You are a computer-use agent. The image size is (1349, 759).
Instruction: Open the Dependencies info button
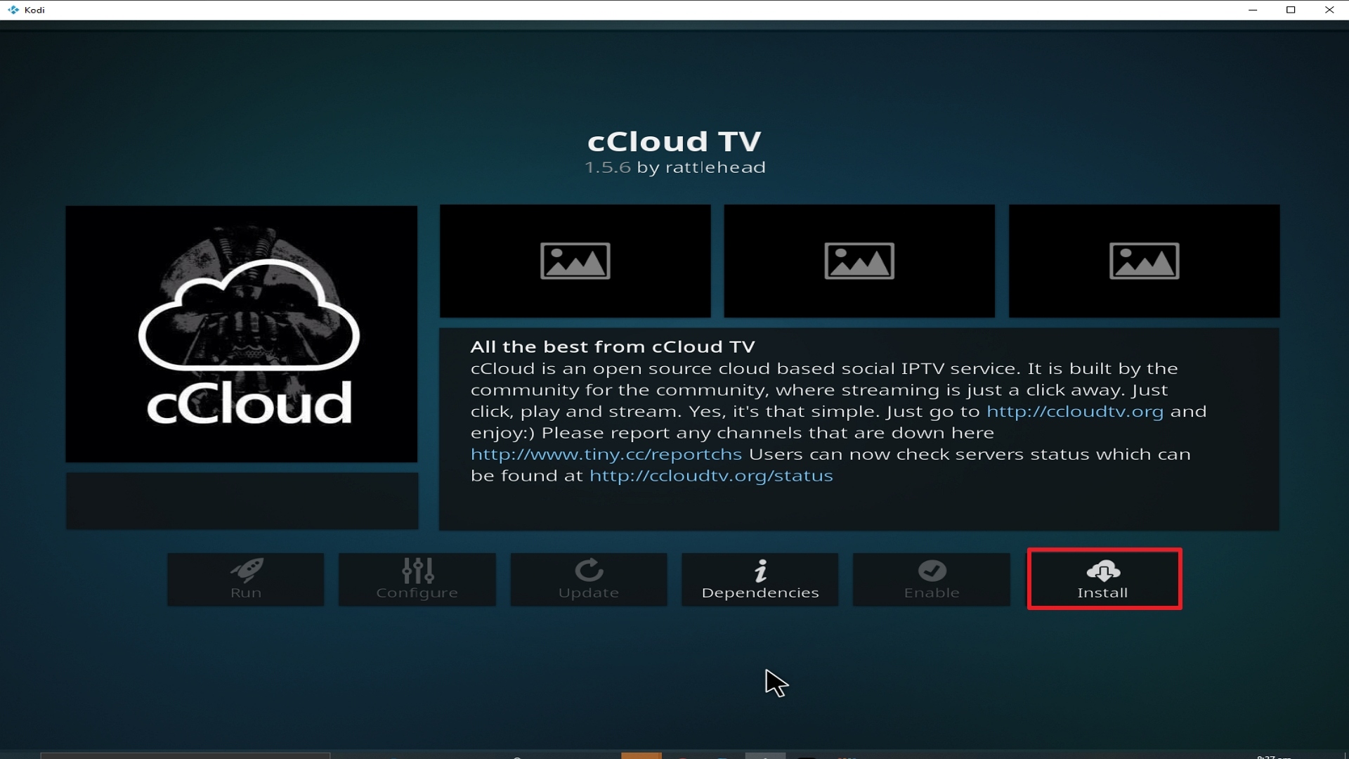[x=760, y=579]
